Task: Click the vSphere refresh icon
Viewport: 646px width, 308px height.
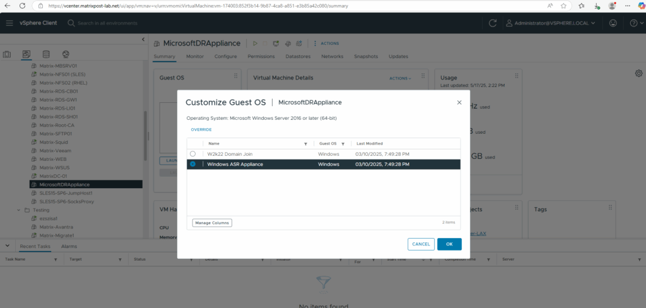Action: tap(492, 23)
